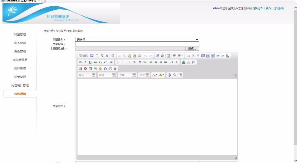
Task: Insert Flash object
Action: [x=85, y=69]
